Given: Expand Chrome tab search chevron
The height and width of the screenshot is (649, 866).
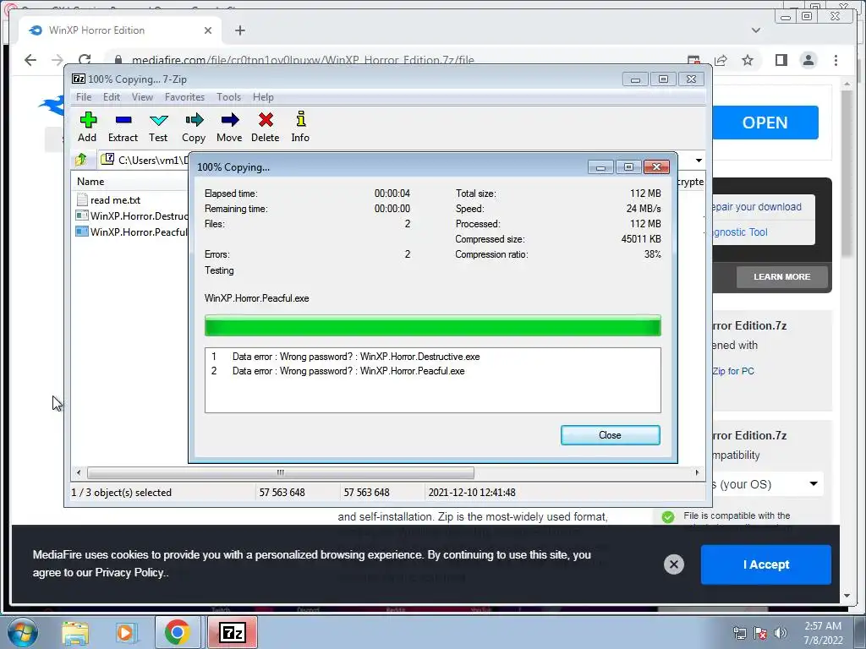Looking at the screenshot, I should click(755, 30).
